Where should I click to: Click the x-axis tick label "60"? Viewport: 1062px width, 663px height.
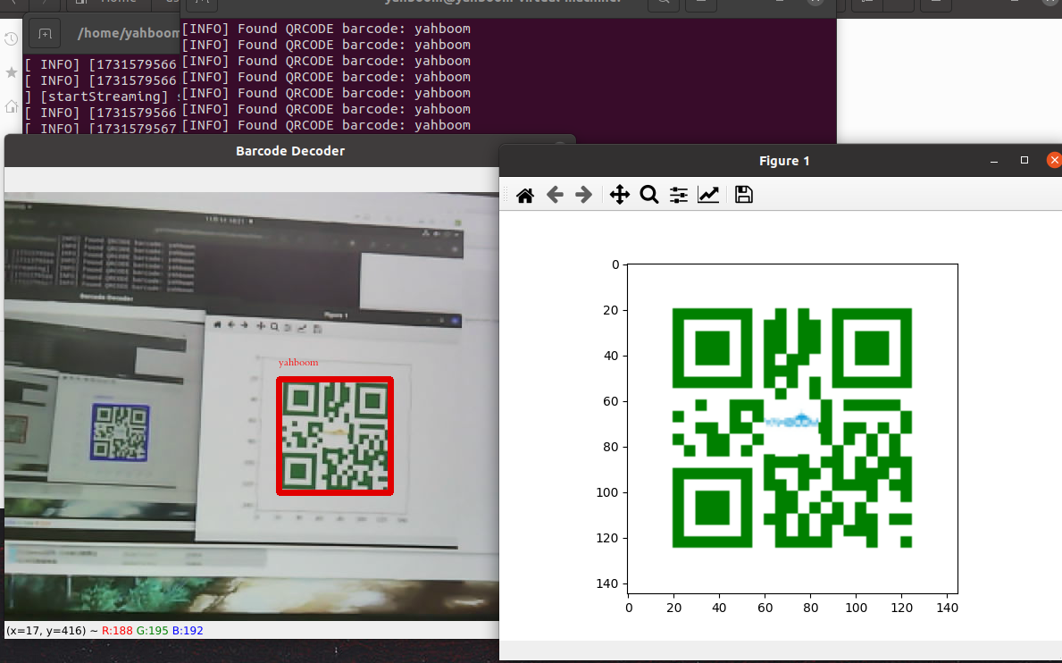[765, 608]
